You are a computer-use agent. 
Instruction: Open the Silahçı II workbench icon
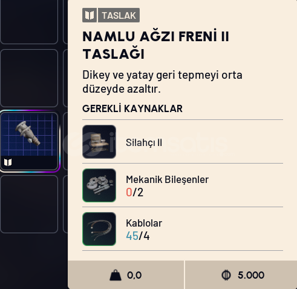[x=99, y=142]
